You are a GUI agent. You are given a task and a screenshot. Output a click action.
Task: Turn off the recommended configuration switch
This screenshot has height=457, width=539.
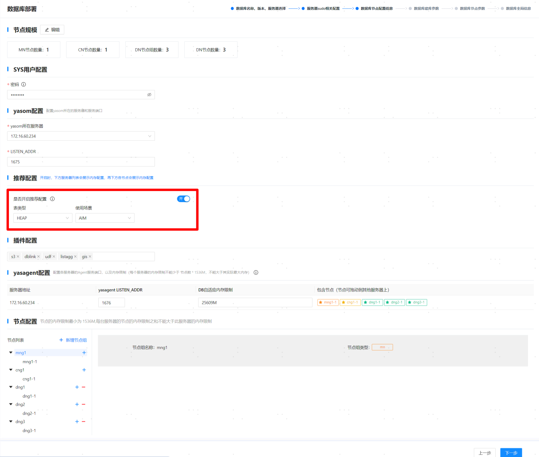click(184, 199)
